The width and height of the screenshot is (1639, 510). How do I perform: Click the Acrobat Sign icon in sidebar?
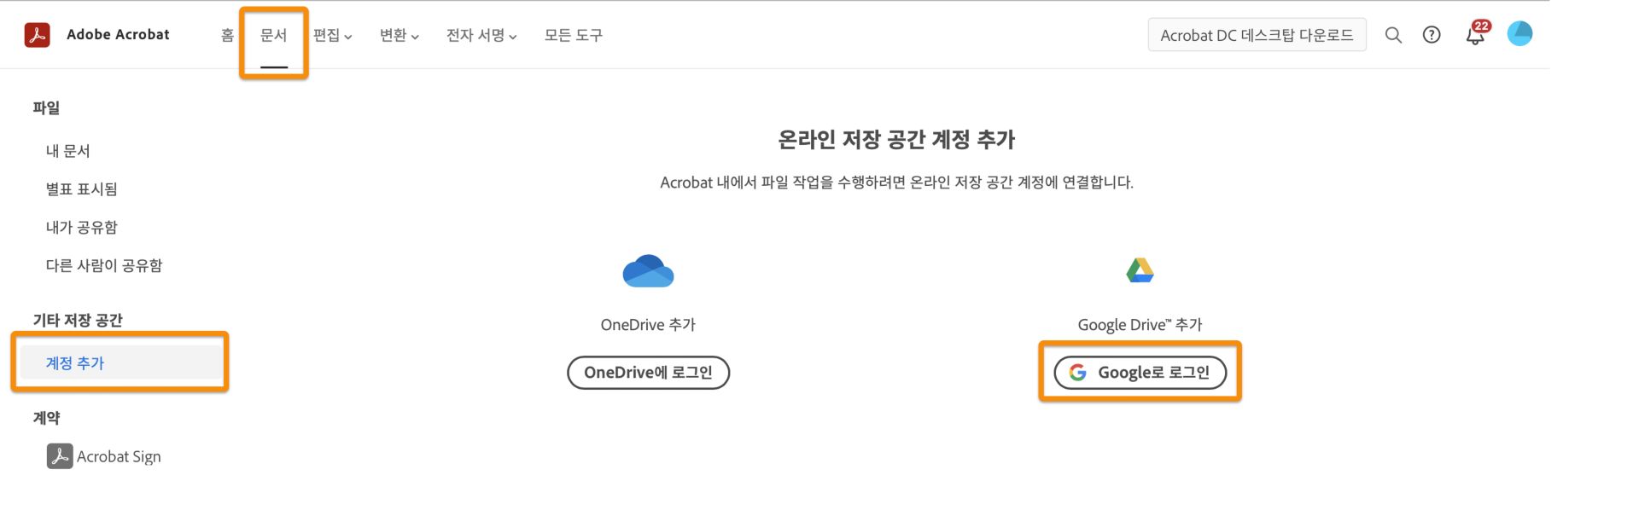pos(60,456)
